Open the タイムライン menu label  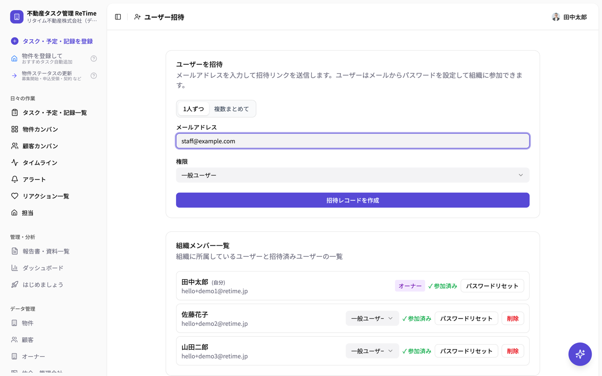point(40,163)
